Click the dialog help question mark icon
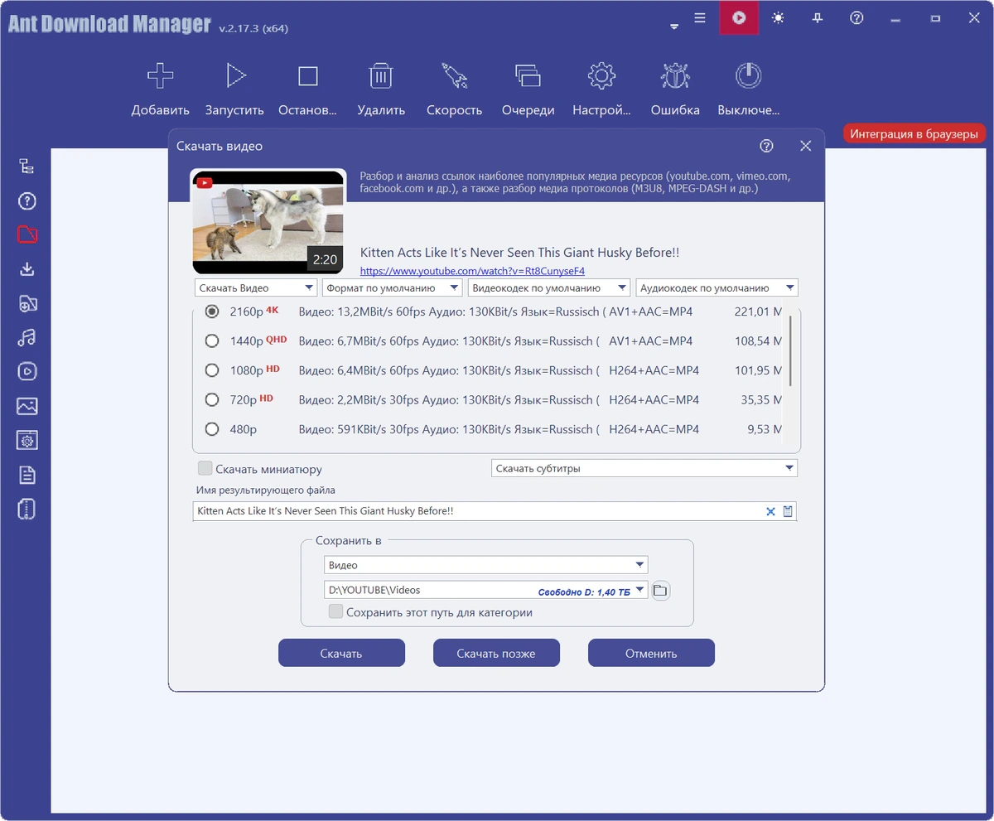This screenshot has height=821, width=994. coord(766,146)
